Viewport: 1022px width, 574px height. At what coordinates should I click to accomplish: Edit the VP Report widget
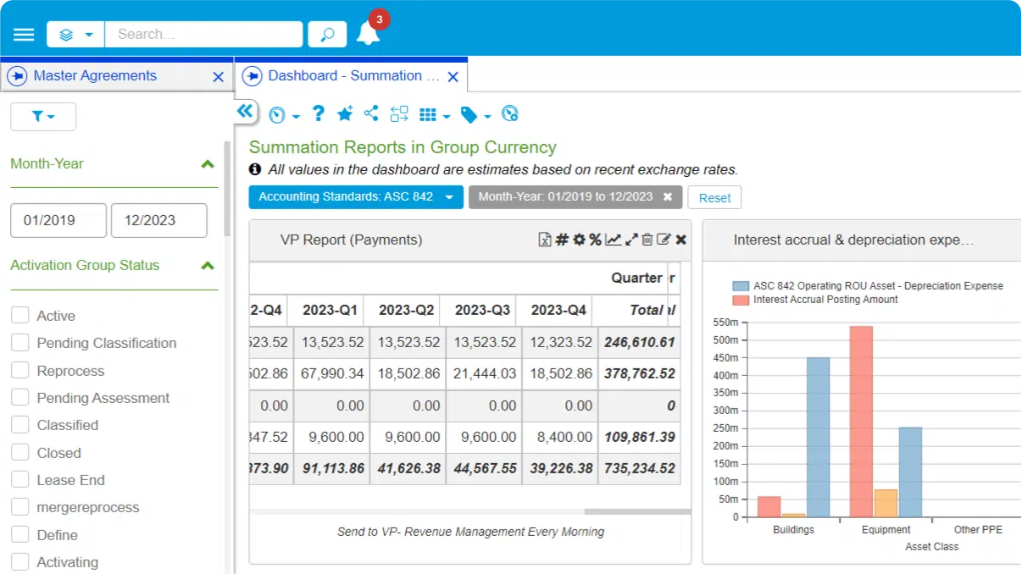coord(664,240)
